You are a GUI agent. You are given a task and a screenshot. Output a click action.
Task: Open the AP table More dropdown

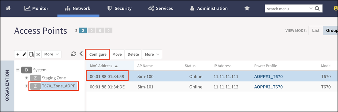tap(152, 54)
